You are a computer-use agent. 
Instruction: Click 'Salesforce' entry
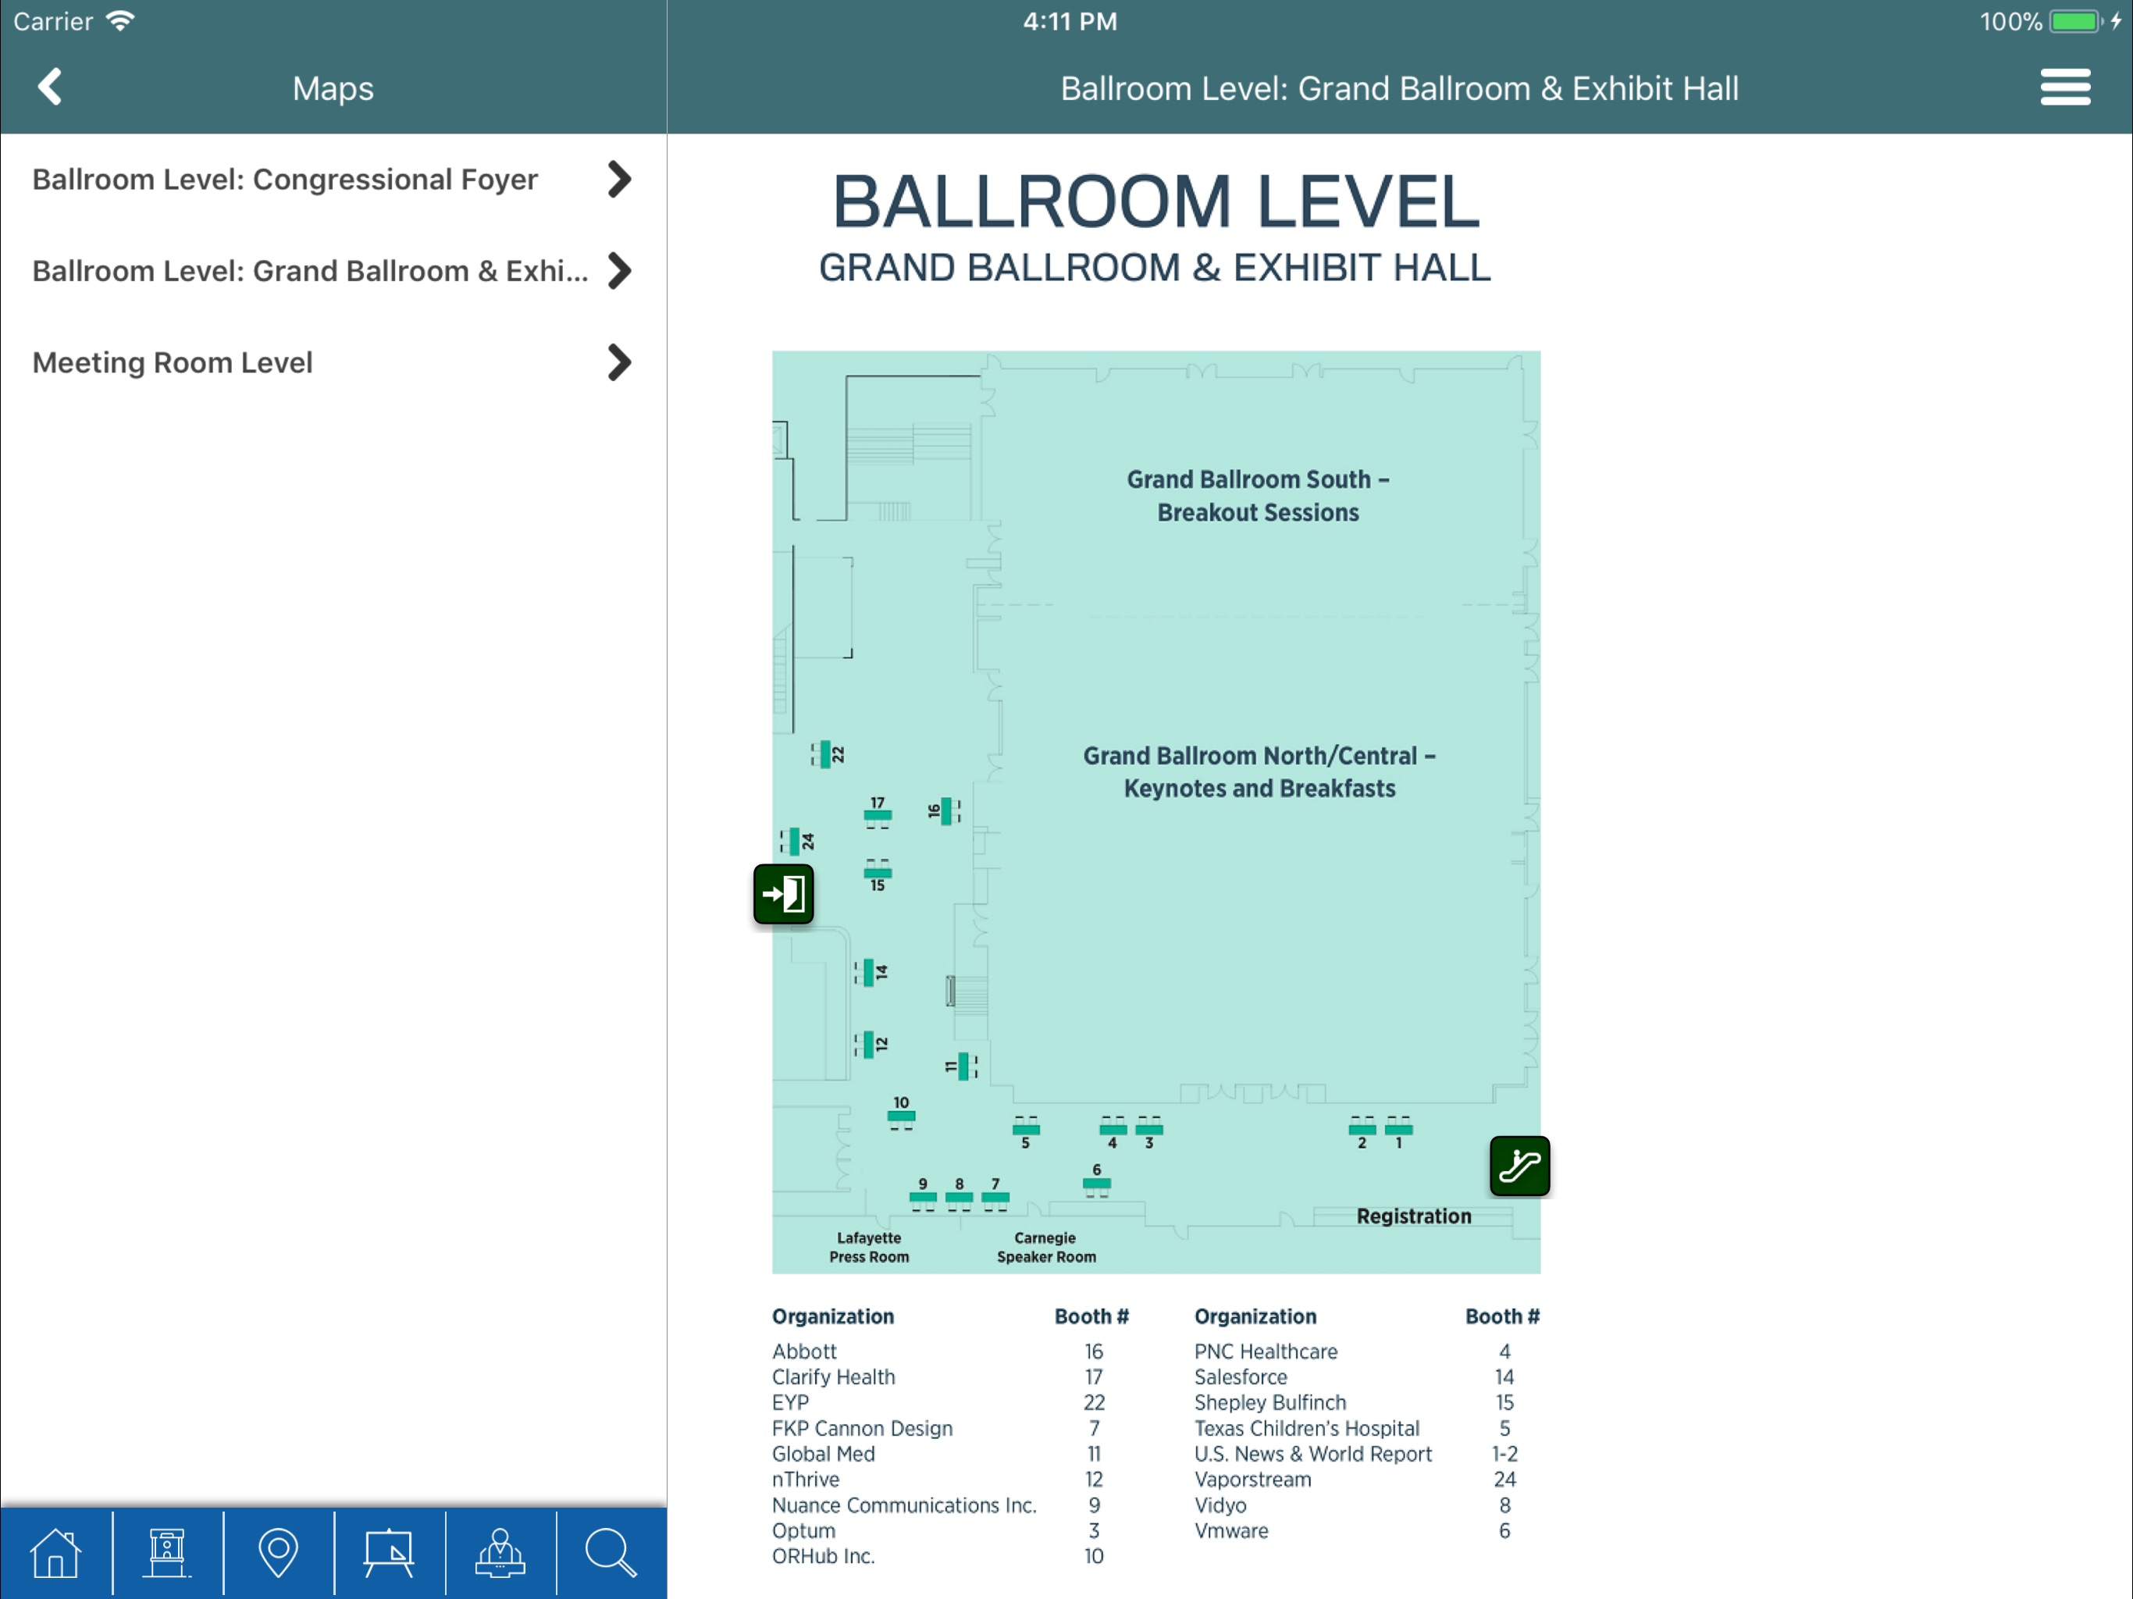(1240, 1377)
